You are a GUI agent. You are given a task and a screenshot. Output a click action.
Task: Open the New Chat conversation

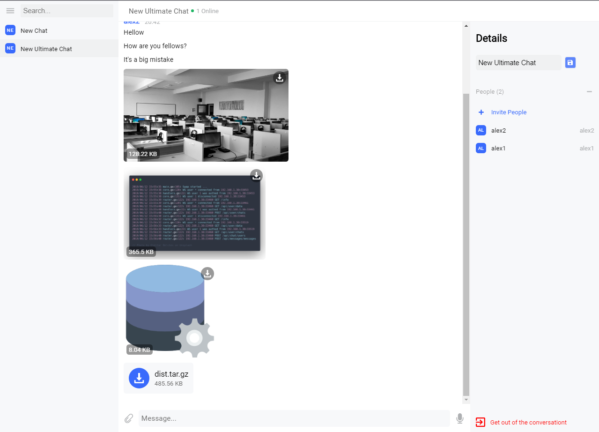pos(59,30)
